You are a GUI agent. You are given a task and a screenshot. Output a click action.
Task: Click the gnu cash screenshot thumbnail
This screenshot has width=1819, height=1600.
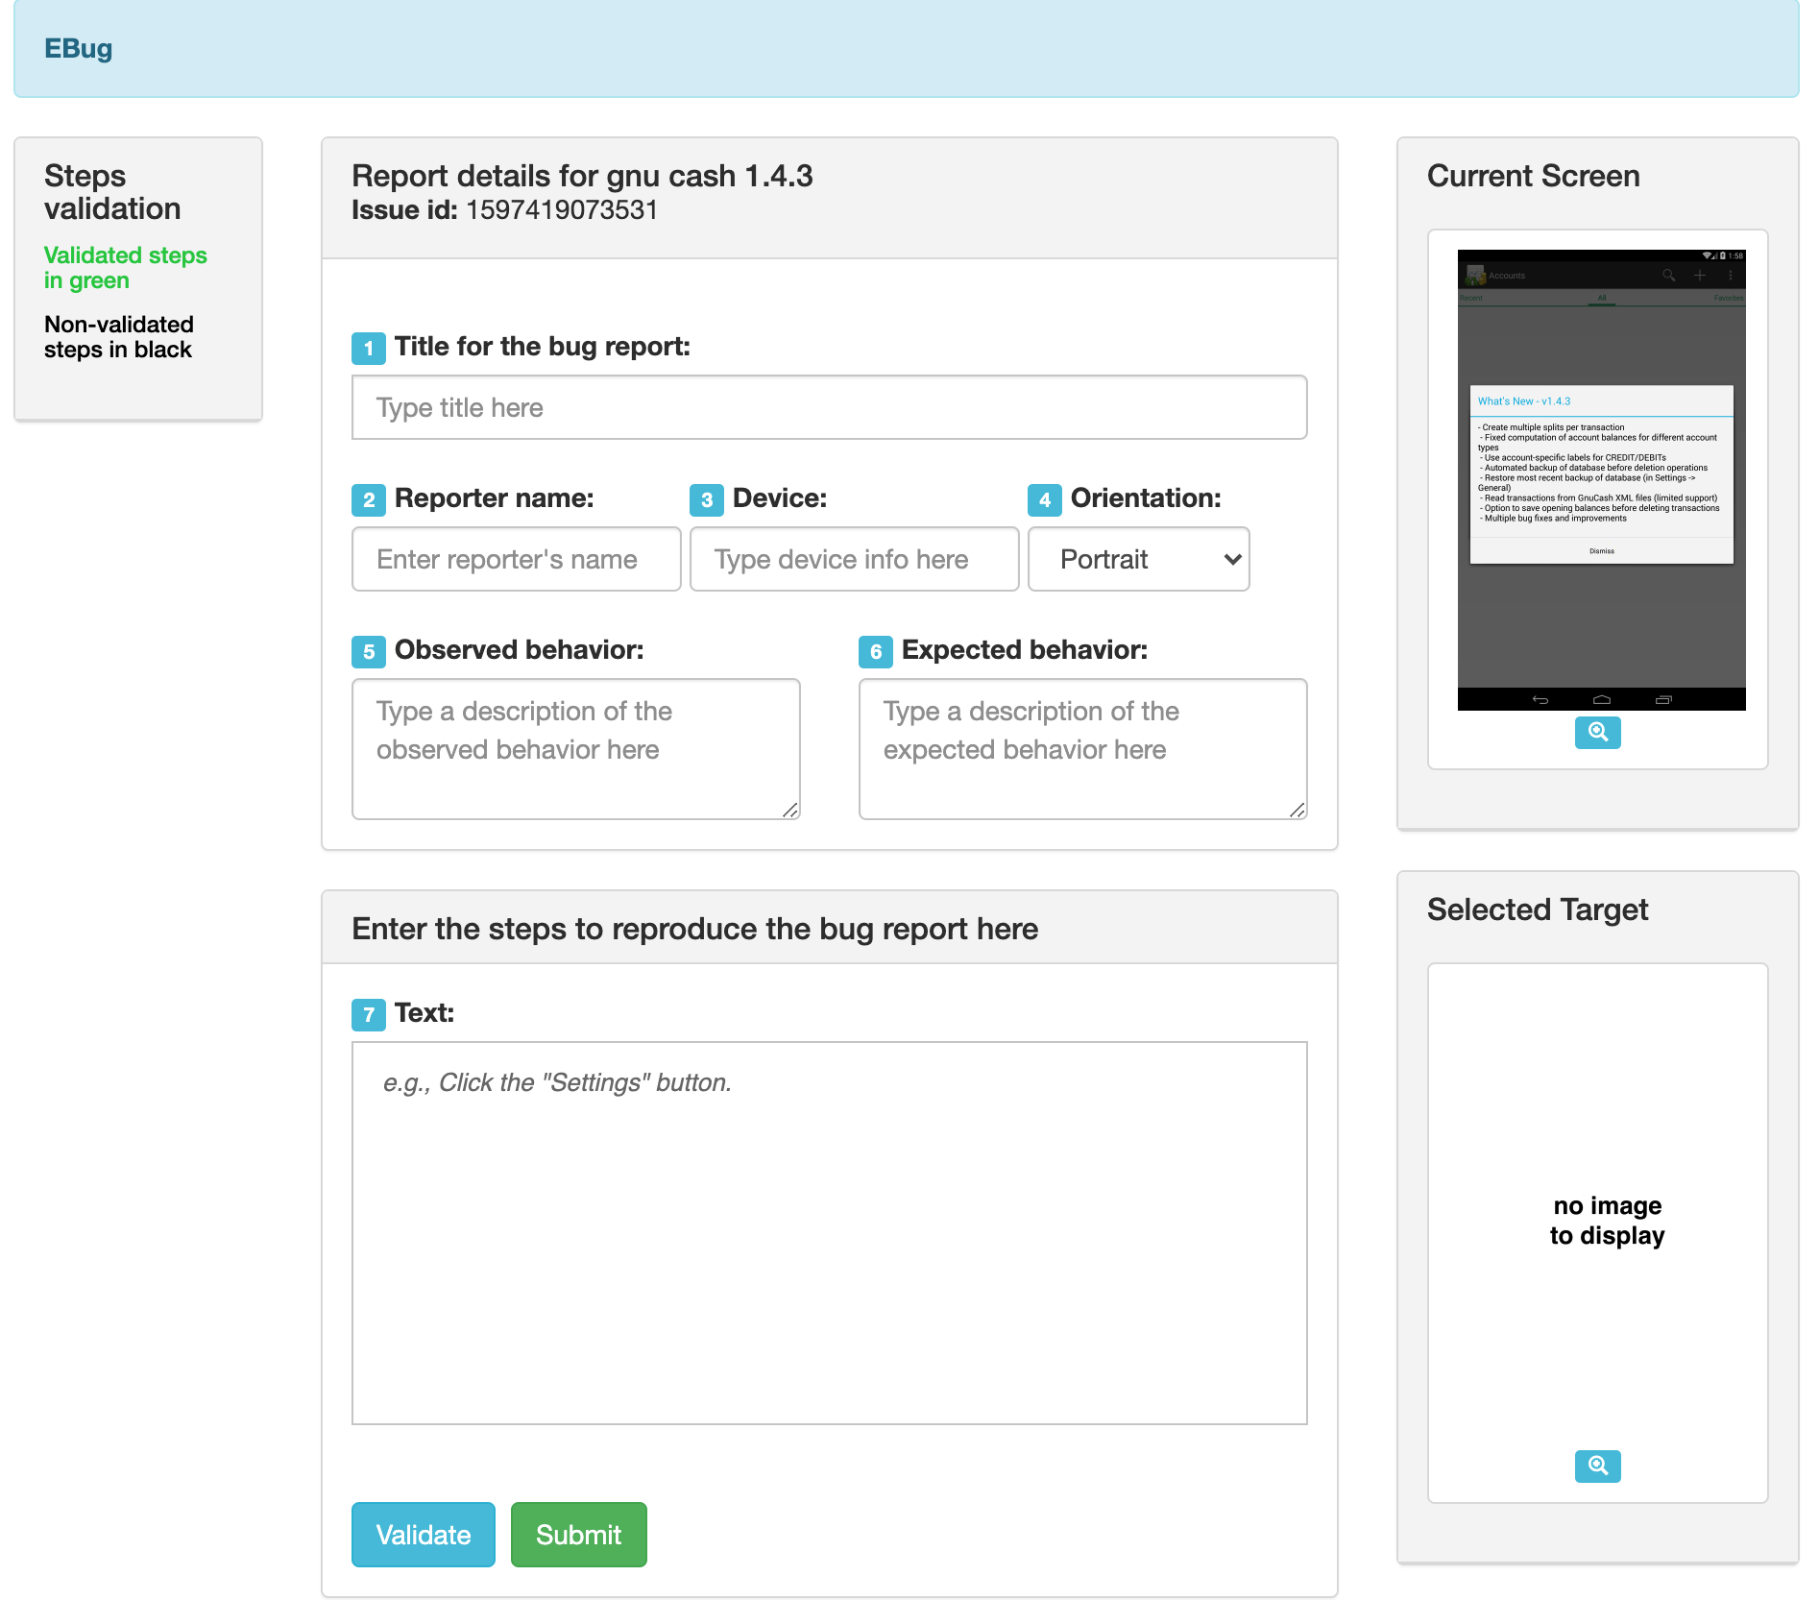pos(1601,480)
